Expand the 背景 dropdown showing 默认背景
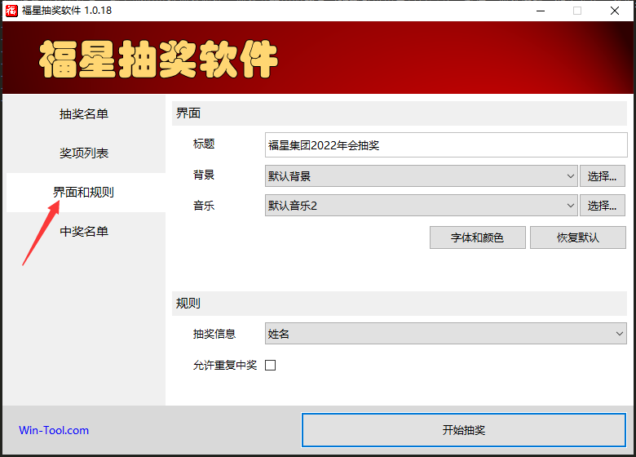Viewport: 636px width, 457px height. (421, 176)
